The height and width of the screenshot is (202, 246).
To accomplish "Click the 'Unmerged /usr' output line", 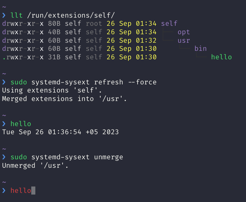I will coord(35,165).
